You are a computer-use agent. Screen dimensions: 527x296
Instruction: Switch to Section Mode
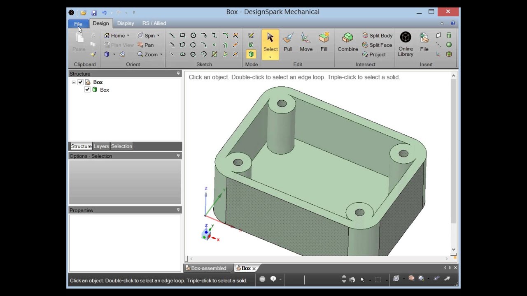[251, 45]
